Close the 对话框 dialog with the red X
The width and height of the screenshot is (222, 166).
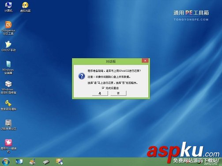tap(145, 61)
